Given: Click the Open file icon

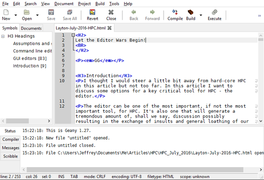Looking at the screenshot, I should tap(26, 12).
